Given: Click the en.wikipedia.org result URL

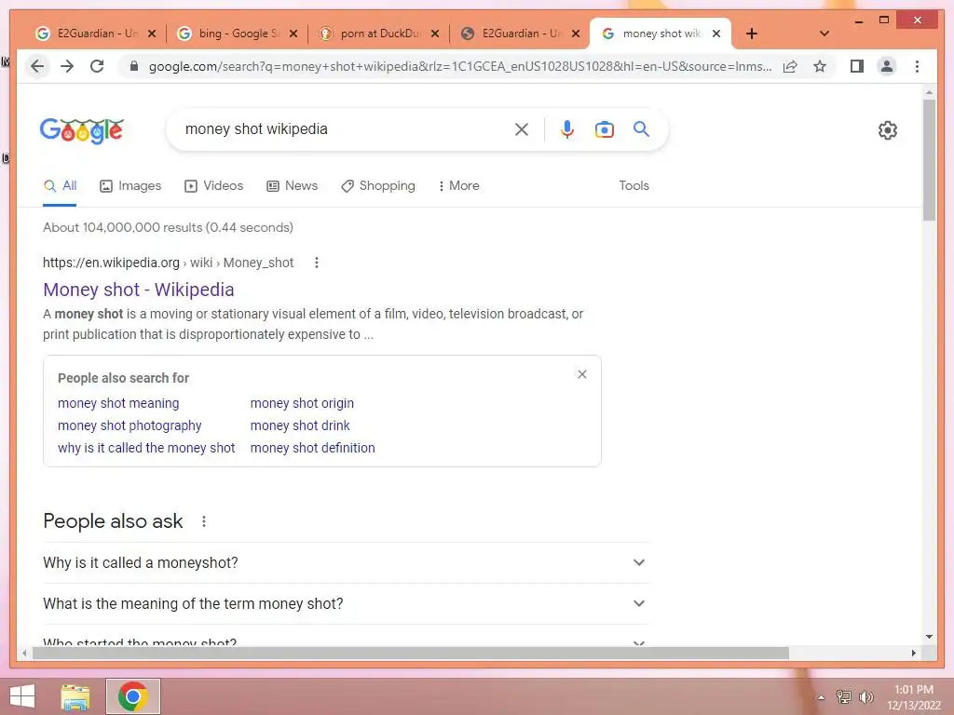Looking at the screenshot, I should click(168, 263).
